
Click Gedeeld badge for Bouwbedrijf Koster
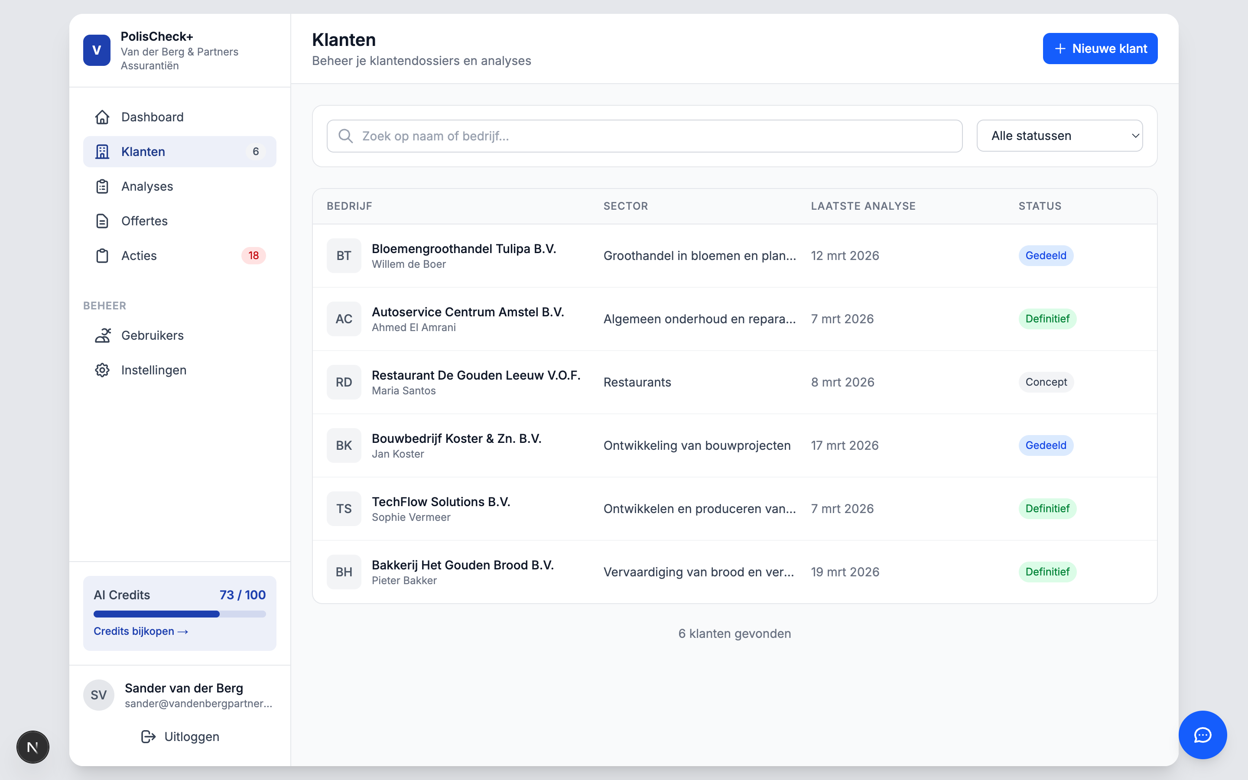[1045, 445]
